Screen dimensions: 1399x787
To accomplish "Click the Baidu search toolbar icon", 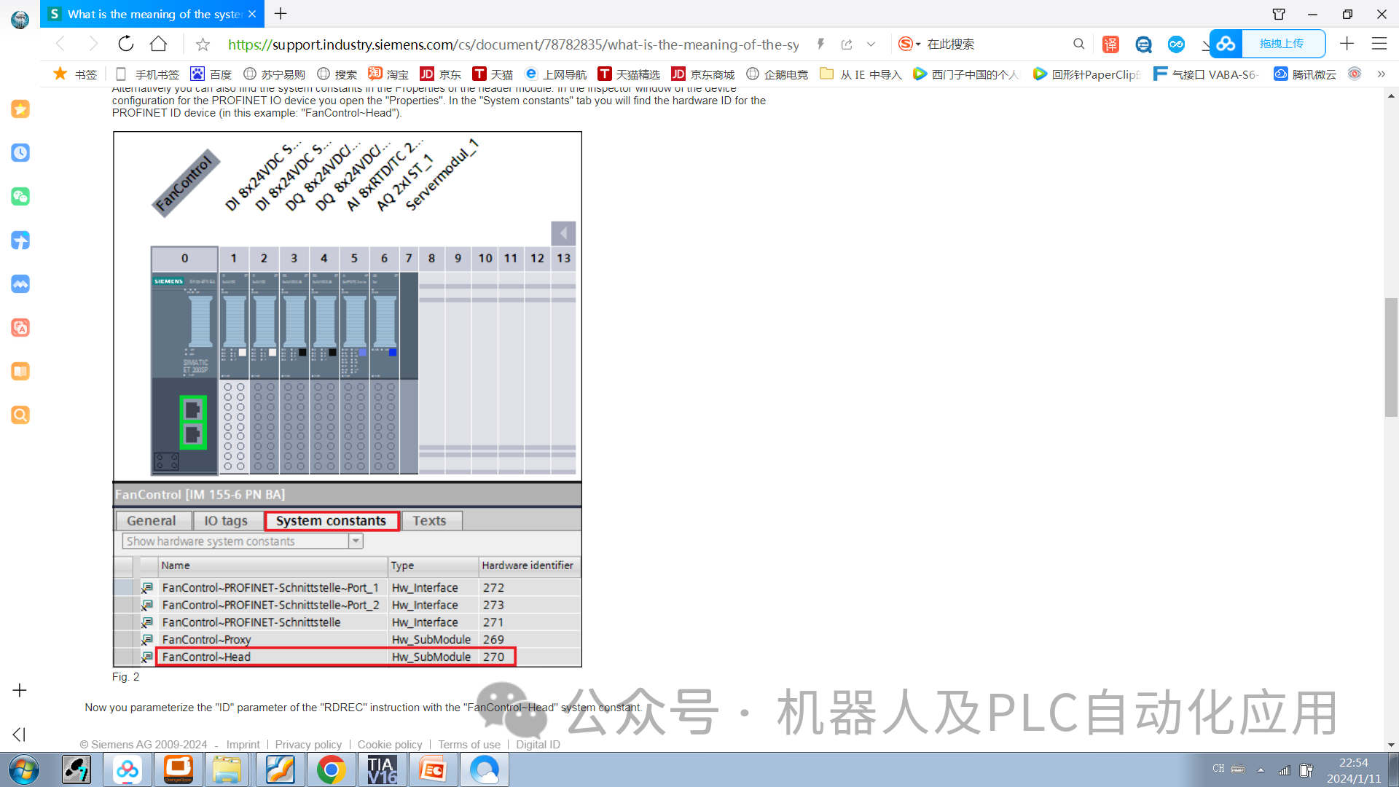I will (x=197, y=74).
